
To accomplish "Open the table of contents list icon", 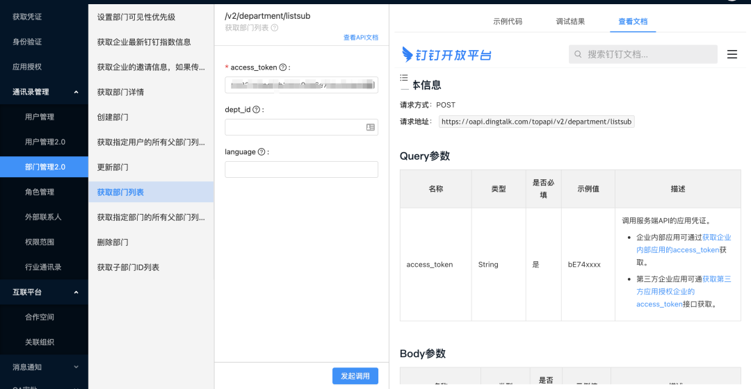I will 404,78.
